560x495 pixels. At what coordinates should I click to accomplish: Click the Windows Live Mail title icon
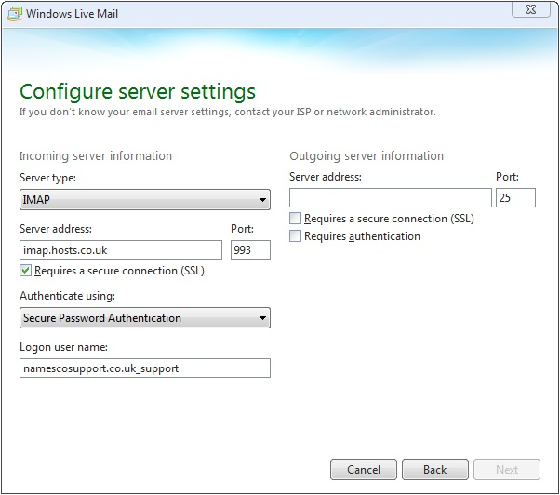point(15,14)
